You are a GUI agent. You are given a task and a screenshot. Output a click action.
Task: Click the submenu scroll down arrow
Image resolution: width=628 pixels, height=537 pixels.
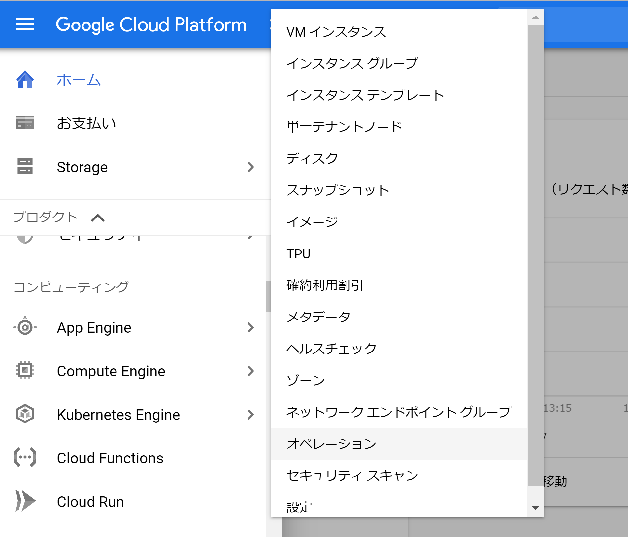coord(536,508)
